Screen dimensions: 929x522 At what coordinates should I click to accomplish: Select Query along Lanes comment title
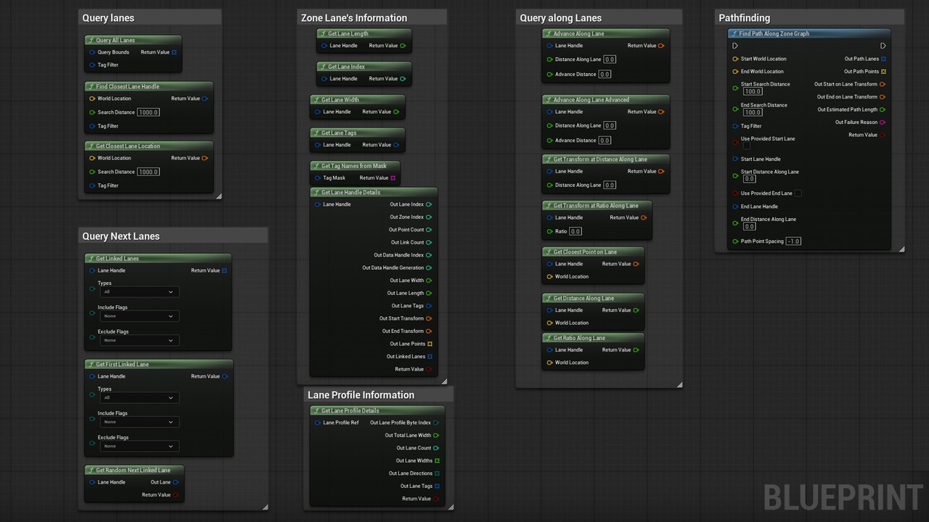(561, 18)
